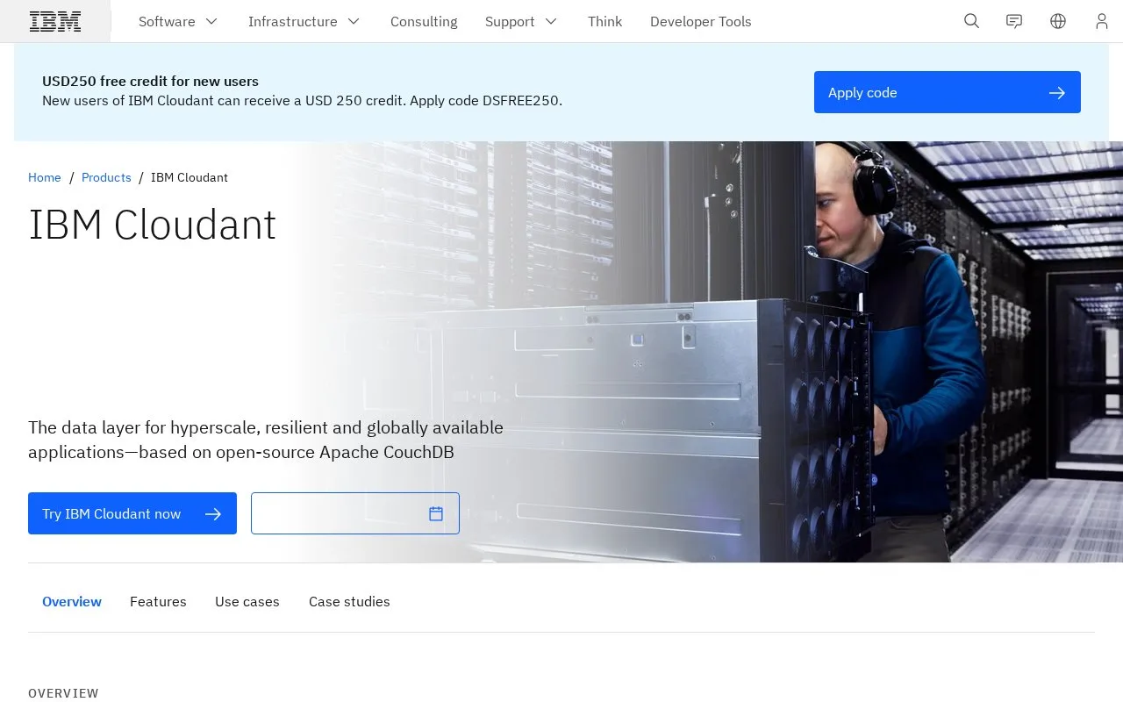
Task: Open the user profile icon
Action: tap(1102, 21)
